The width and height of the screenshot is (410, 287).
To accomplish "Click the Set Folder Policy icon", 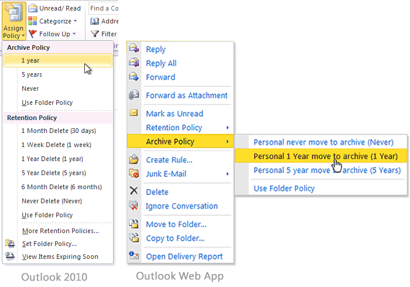I will click(x=10, y=244).
